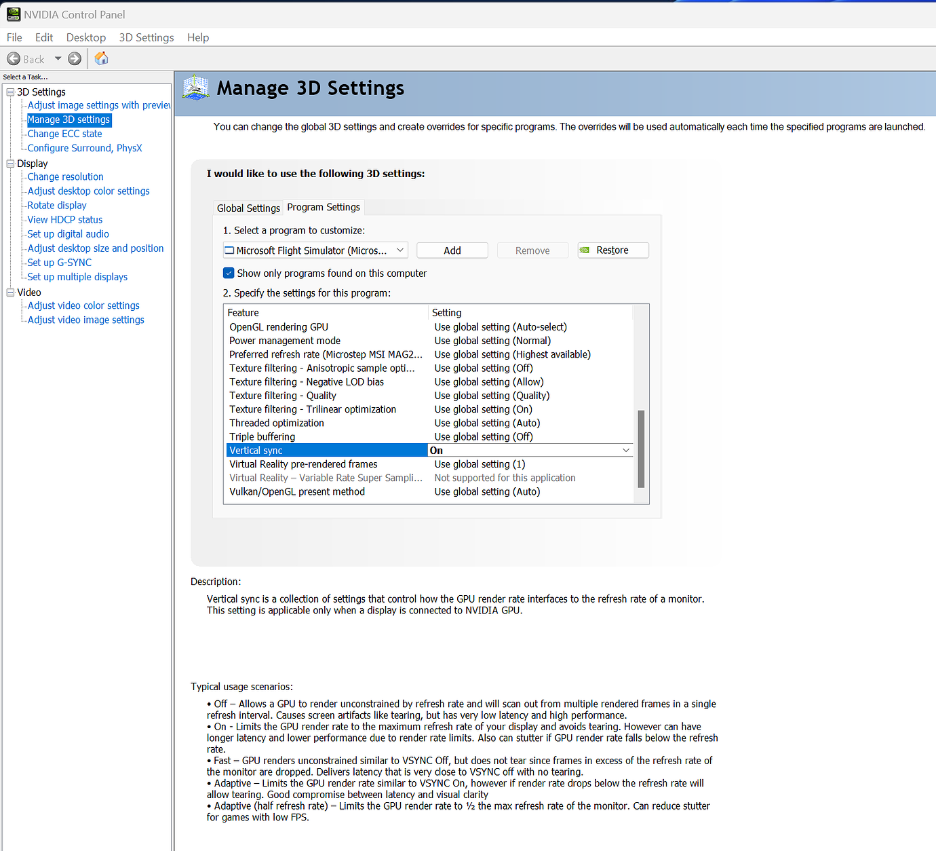Collapse the 3D Settings tree section
This screenshot has height=851, width=936.
[x=11, y=92]
